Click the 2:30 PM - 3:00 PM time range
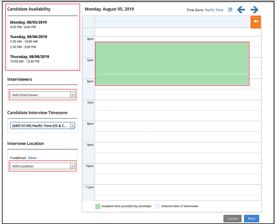 pyautogui.click(x=23, y=47)
